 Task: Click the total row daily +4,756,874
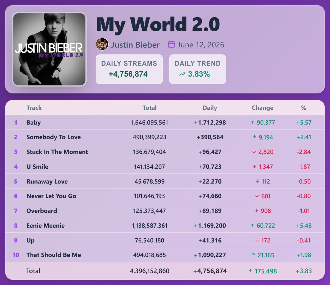tap(210, 271)
